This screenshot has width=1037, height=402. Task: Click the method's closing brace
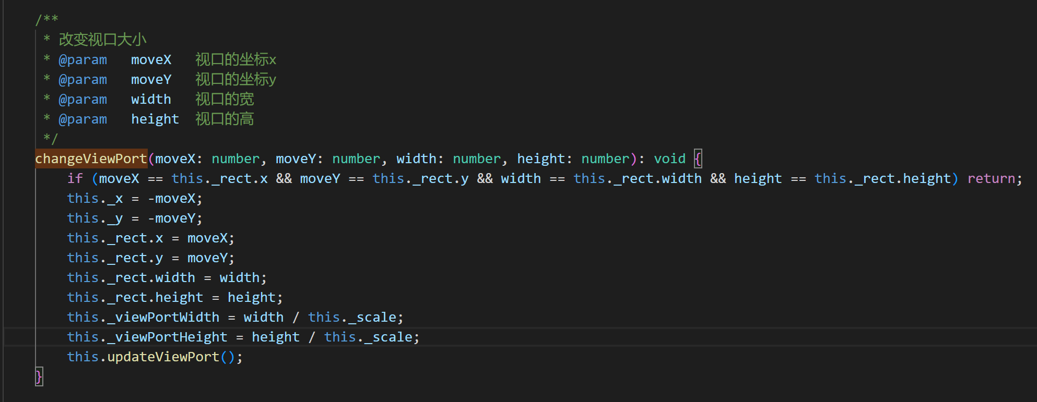(x=39, y=376)
